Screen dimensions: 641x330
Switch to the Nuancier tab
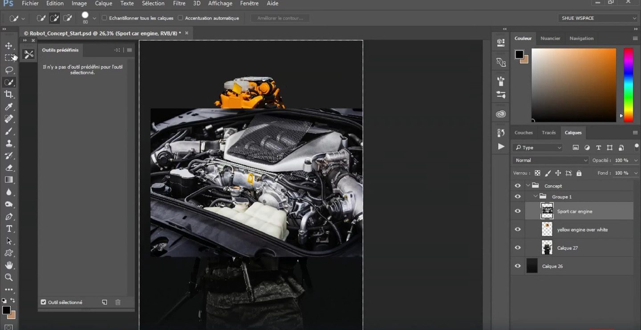(x=550, y=38)
